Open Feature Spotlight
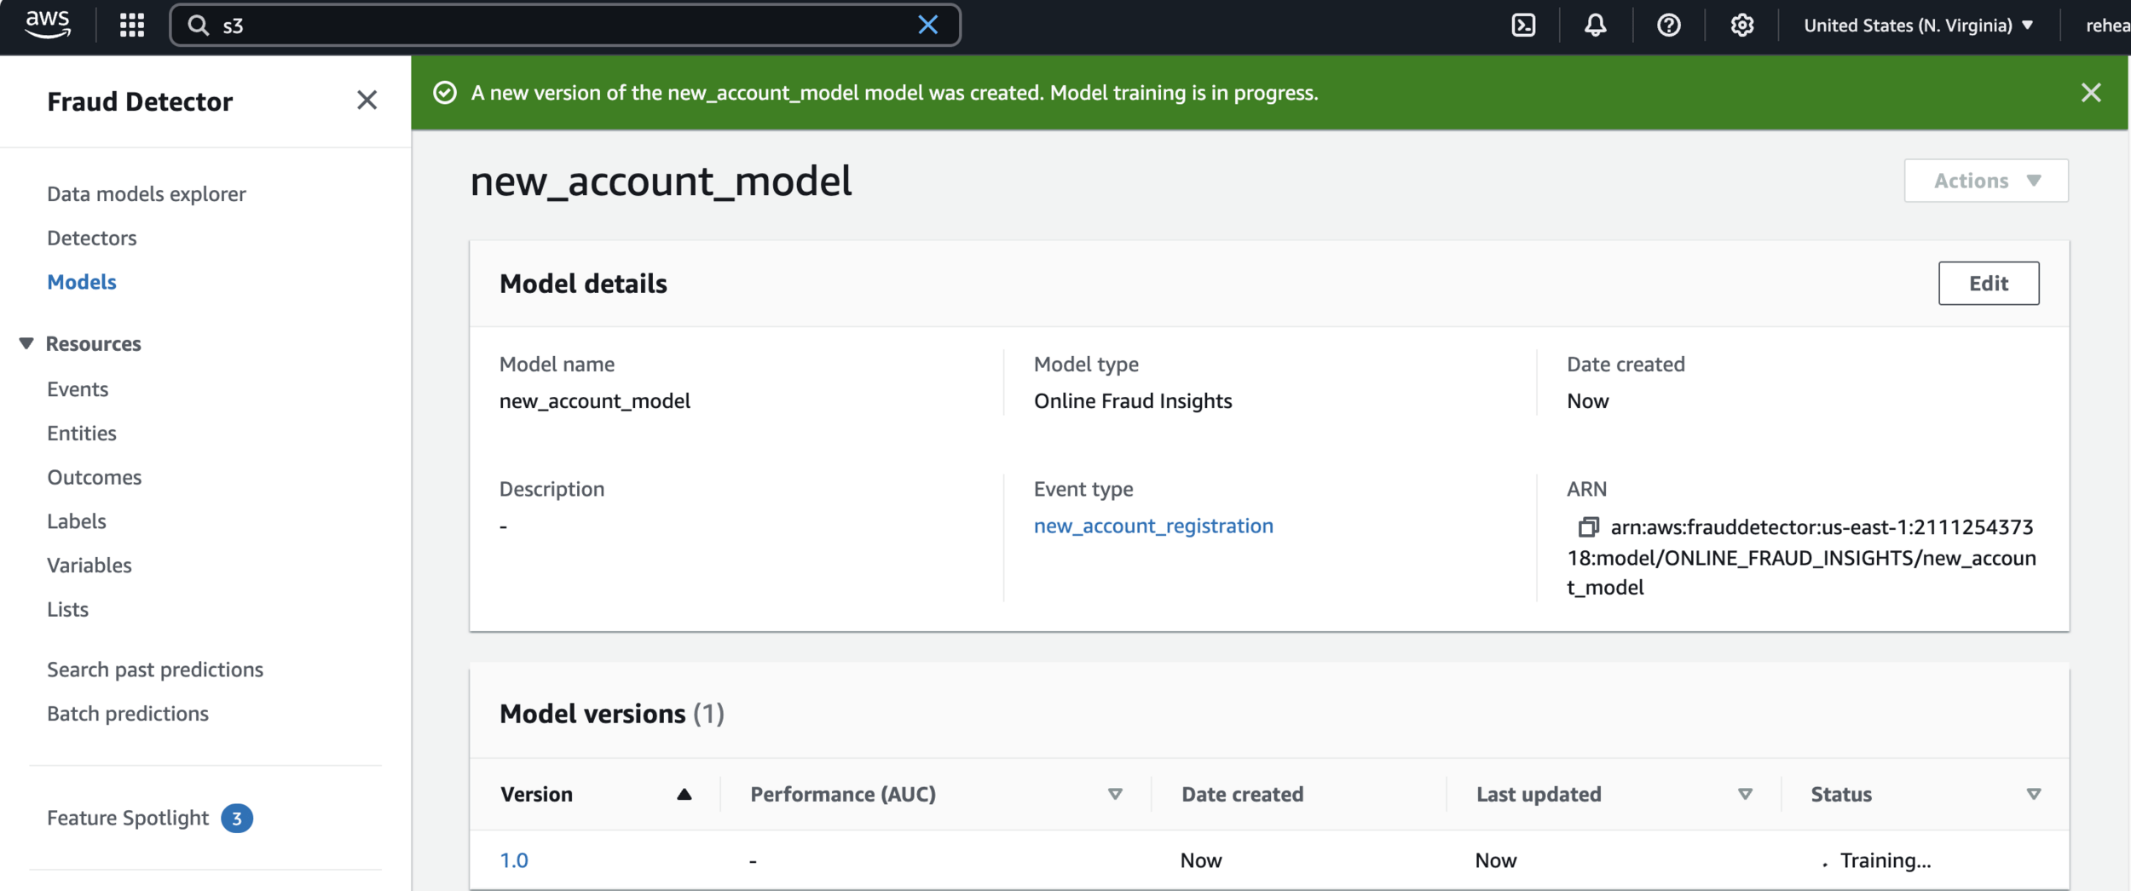2131x891 pixels. pyautogui.click(x=128, y=819)
